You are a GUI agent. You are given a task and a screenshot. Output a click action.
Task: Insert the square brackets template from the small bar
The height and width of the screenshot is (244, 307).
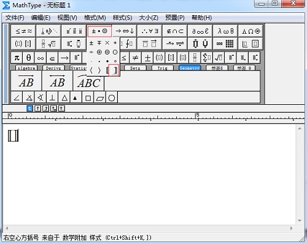(171, 58)
